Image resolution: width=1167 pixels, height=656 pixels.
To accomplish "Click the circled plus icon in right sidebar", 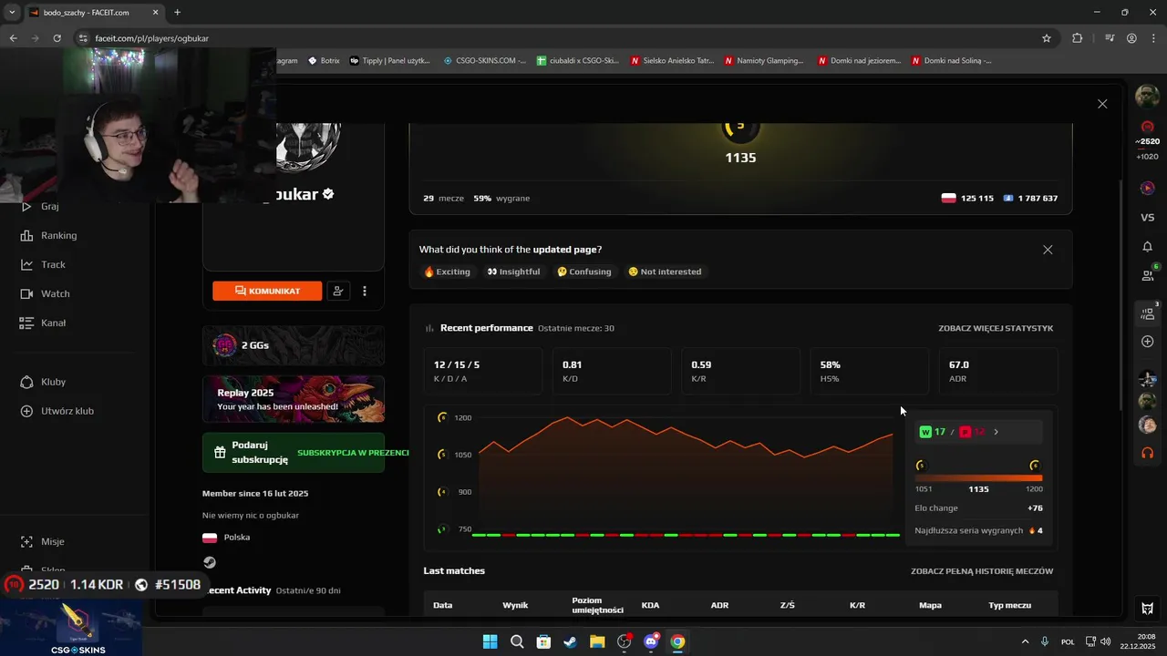I will [x=1148, y=342].
